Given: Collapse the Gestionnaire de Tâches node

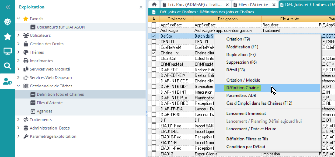Looking at the screenshot, I should (x=19, y=86).
